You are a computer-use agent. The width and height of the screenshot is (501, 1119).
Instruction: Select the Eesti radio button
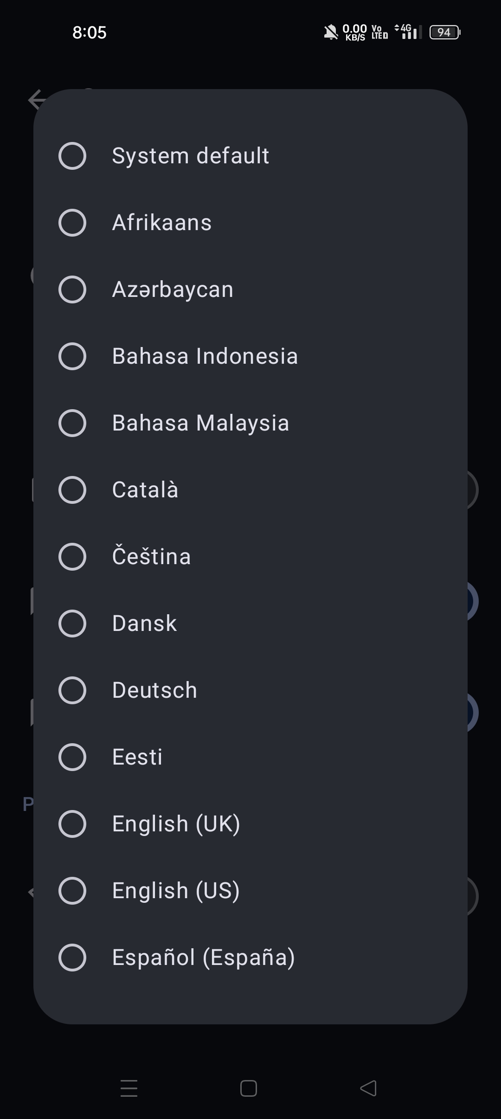[x=72, y=757]
